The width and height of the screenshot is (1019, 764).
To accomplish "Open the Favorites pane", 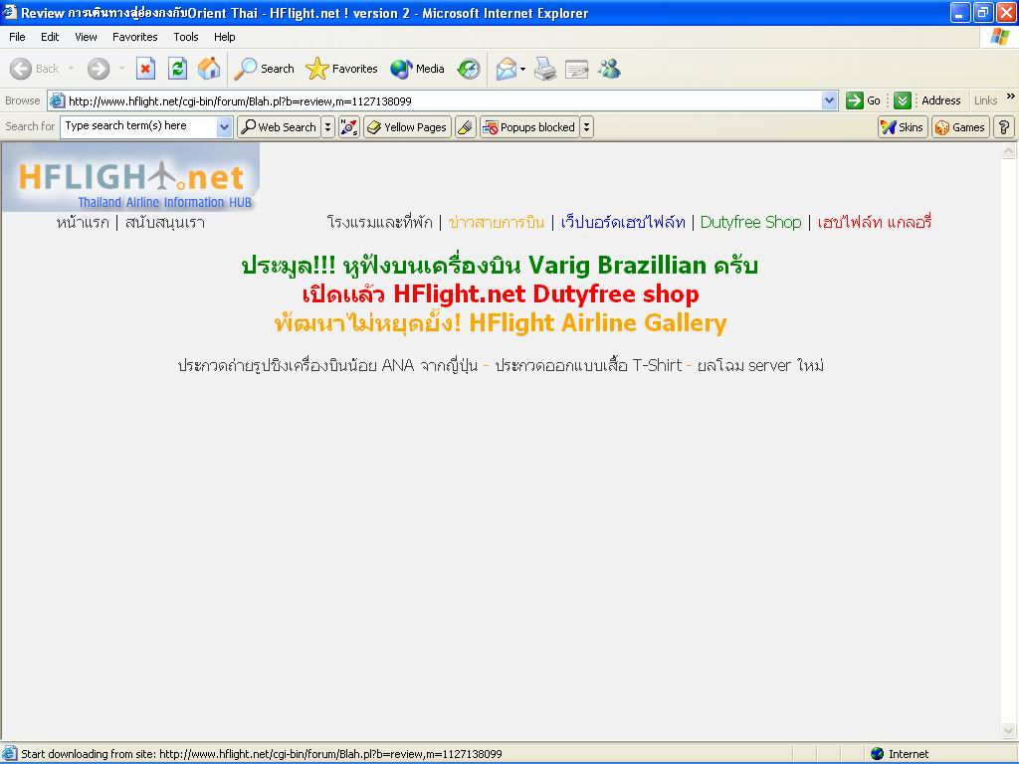I will pyautogui.click(x=342, y=69).
